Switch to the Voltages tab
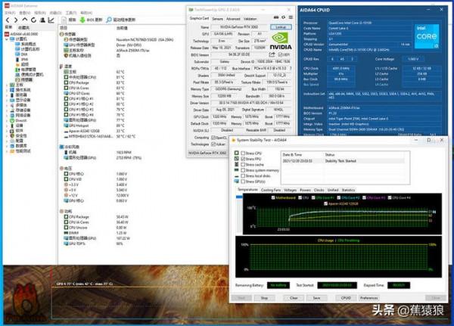This screenshot has width=454, height=326. point(290,190)
